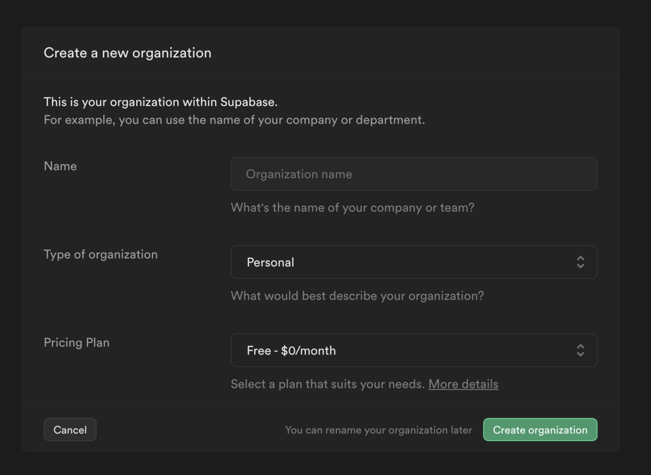Open the Pricing Plan dropdown
Viewport: 651px width, 475px height.
(x=413, y=351)
